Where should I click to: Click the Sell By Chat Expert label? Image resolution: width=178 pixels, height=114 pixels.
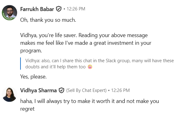tap(86, 90)
